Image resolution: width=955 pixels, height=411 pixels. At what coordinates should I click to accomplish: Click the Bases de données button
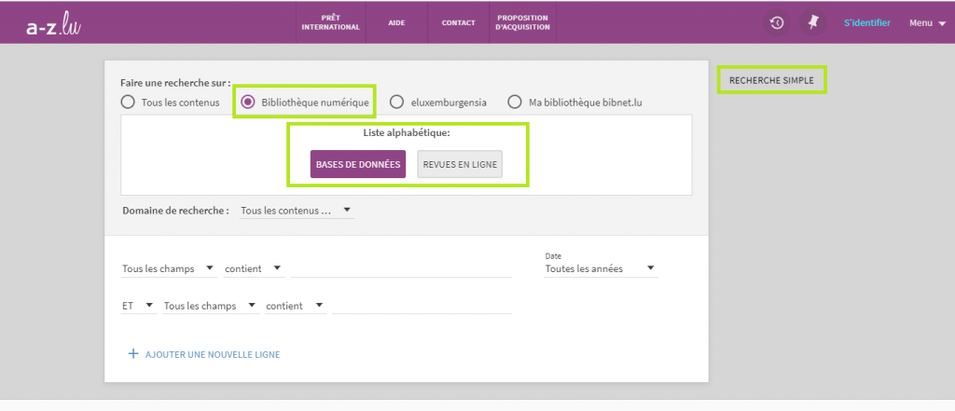[x=358, y=164]
